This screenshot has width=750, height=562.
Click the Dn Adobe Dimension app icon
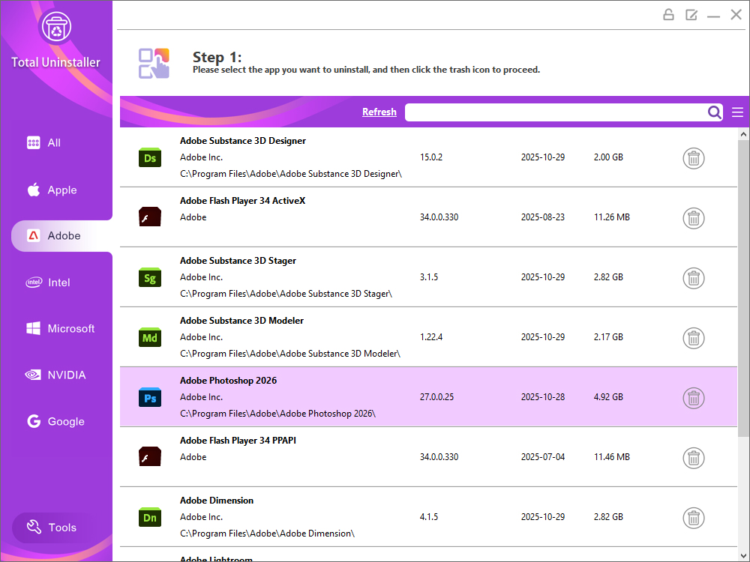coord(150,518)
